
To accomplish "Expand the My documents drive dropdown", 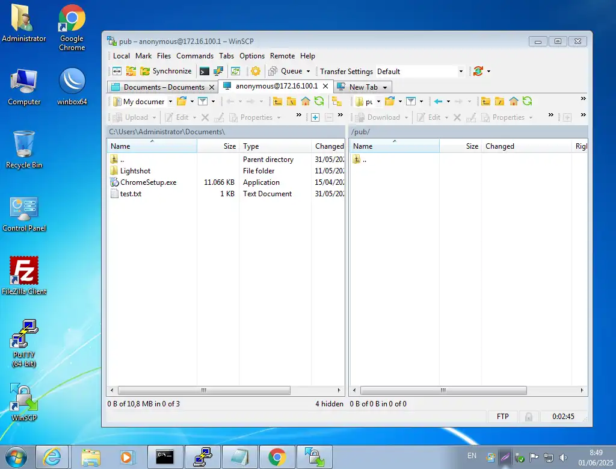I will (x=170, y=101).
